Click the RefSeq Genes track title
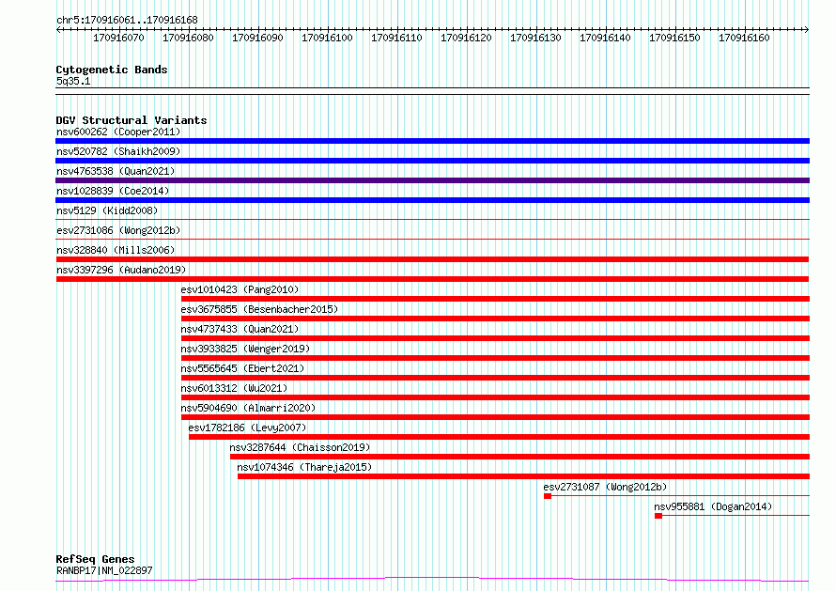The height and width of the screenshot is (591, 836). (x=95, y=559)
